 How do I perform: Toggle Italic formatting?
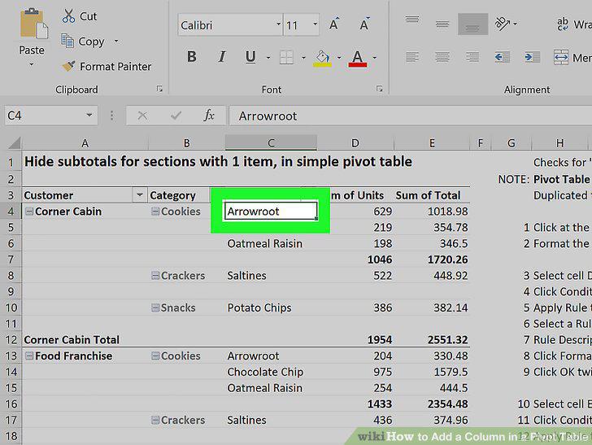click(x=222, y=57)
